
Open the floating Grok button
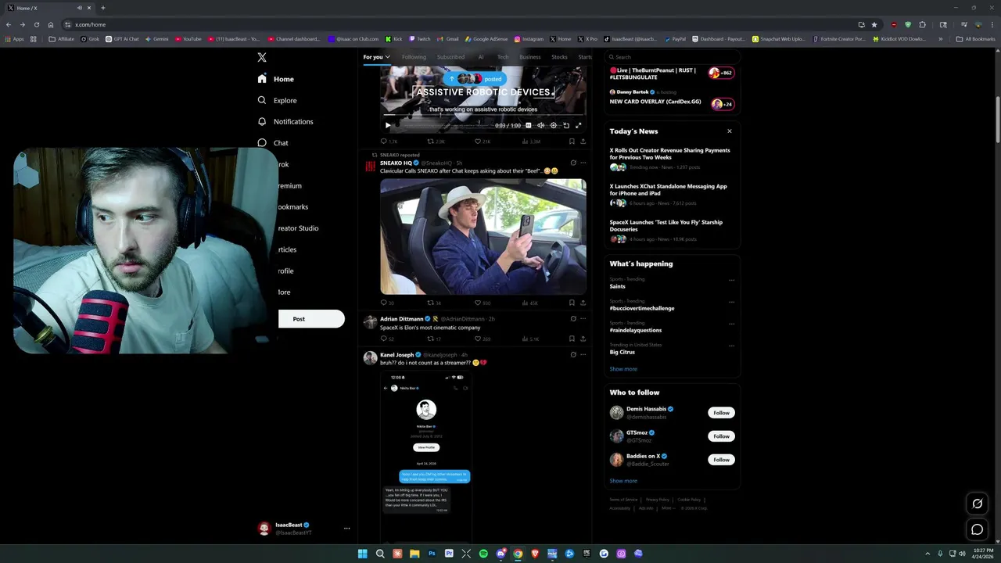click(x=977, y=504)
